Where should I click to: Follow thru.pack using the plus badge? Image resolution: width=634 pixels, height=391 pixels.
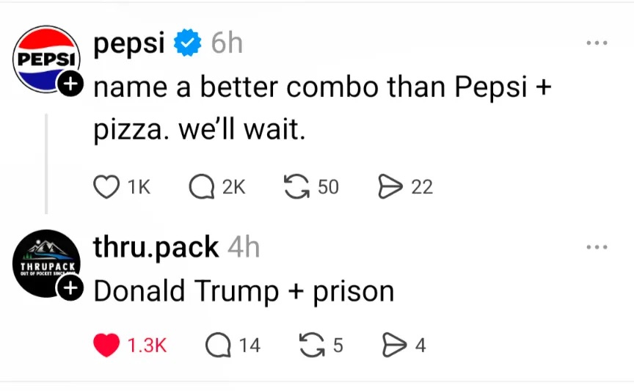coord(70,289)
